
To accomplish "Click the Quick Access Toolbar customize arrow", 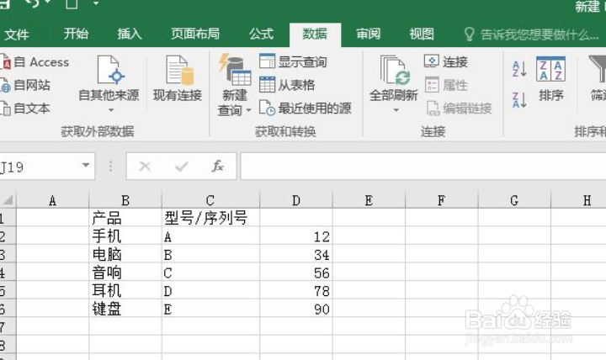I will point(96,3).
